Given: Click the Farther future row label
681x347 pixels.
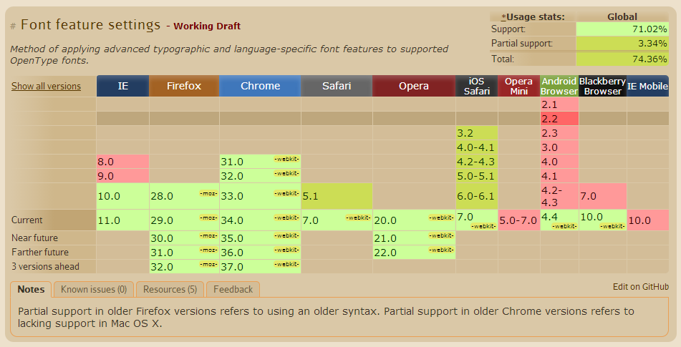Looking at the screenshot, I should point(40,252).
